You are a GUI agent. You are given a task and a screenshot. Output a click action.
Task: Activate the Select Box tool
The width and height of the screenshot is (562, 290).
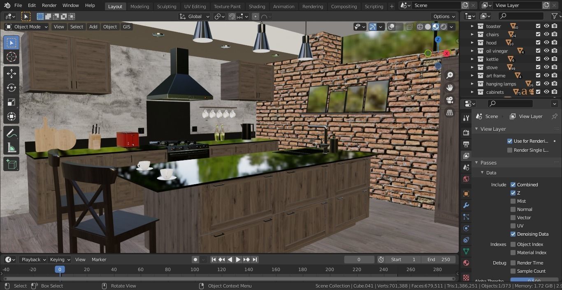tap(12, 43)
